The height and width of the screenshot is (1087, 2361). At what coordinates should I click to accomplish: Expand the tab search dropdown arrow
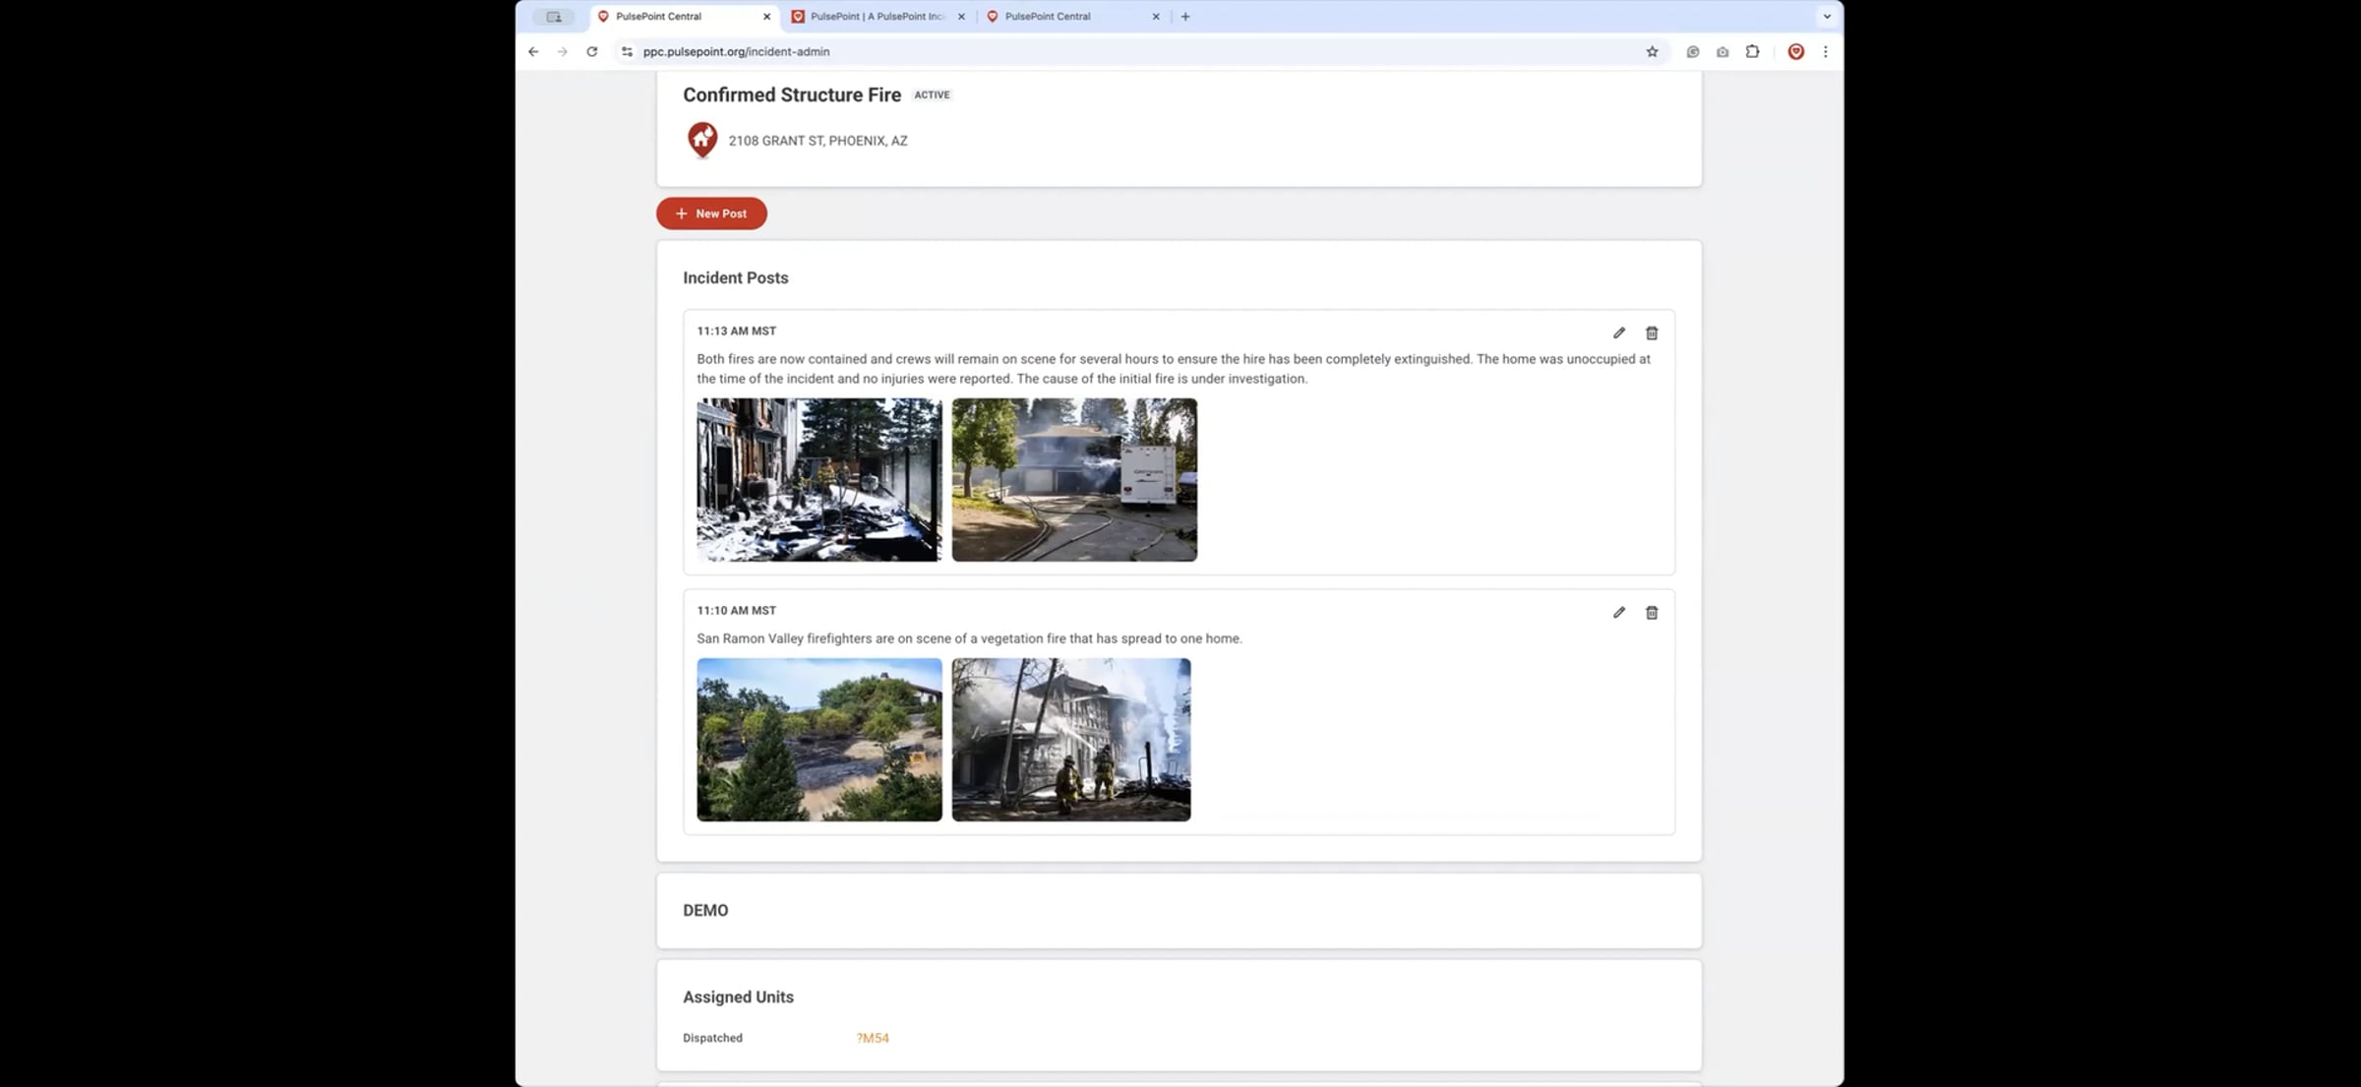pyautogui.click(x=1826, y=16)
